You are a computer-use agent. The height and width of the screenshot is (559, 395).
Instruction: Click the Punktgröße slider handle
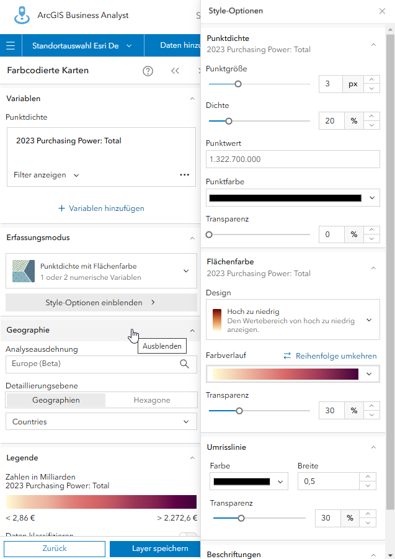tap(238, 84)
